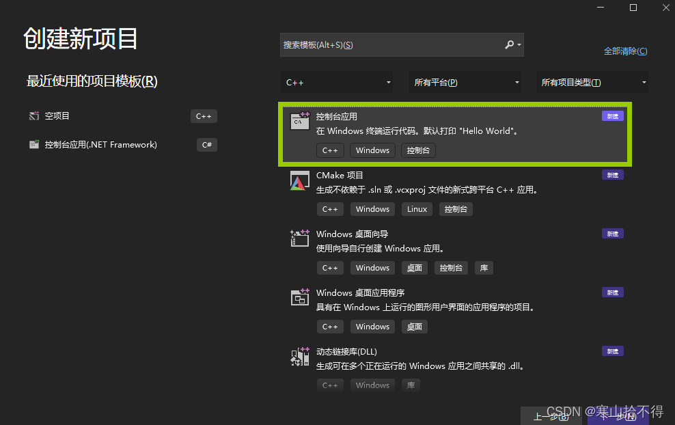Click the 库 tag under Windows 桌面向导
Screen dimensions: 675x425
click(x=484, y=268)
